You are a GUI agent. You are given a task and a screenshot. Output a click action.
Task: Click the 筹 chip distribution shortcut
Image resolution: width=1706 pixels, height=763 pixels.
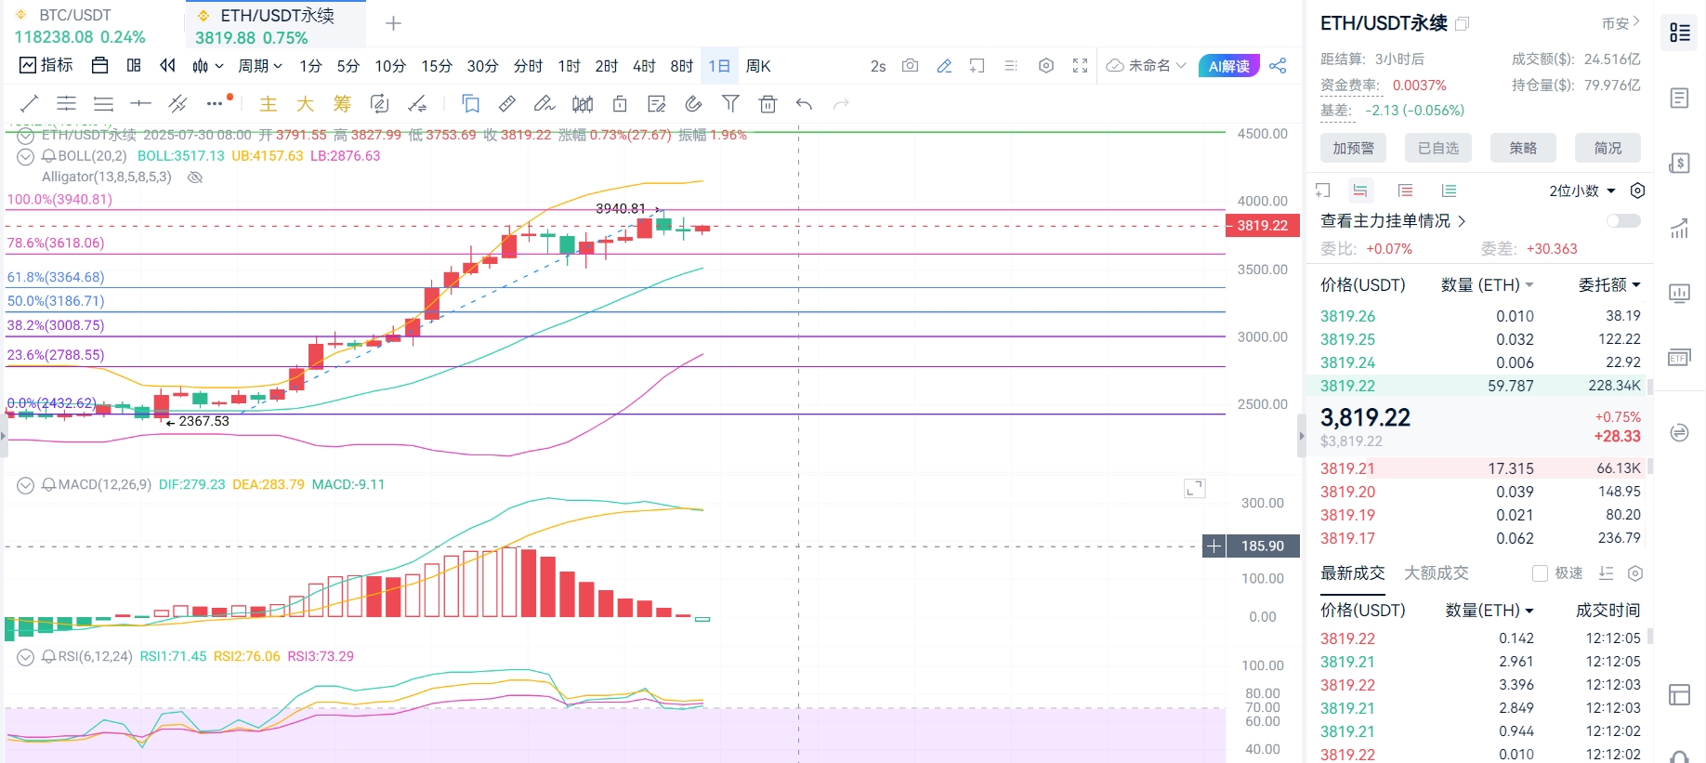(x=342, y=103)
